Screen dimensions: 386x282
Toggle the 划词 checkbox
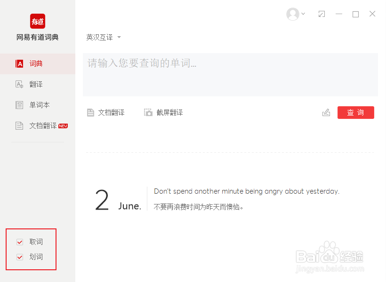[x=20, y=257]
